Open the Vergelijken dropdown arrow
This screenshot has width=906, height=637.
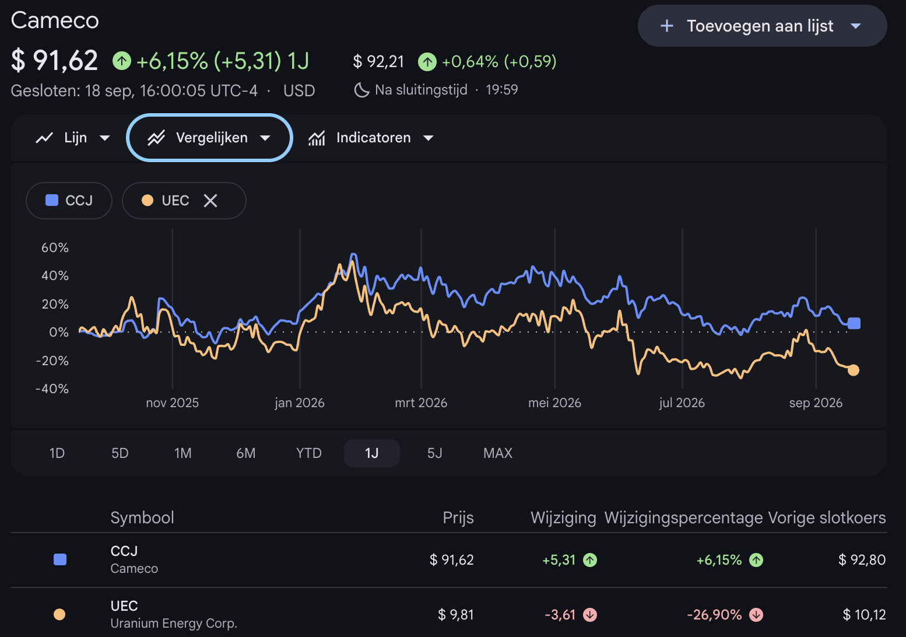265,138
